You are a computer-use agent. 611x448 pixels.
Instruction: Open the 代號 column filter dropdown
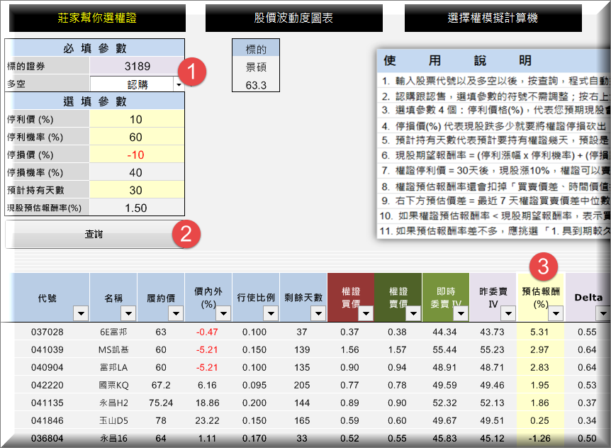click(81, 313)
